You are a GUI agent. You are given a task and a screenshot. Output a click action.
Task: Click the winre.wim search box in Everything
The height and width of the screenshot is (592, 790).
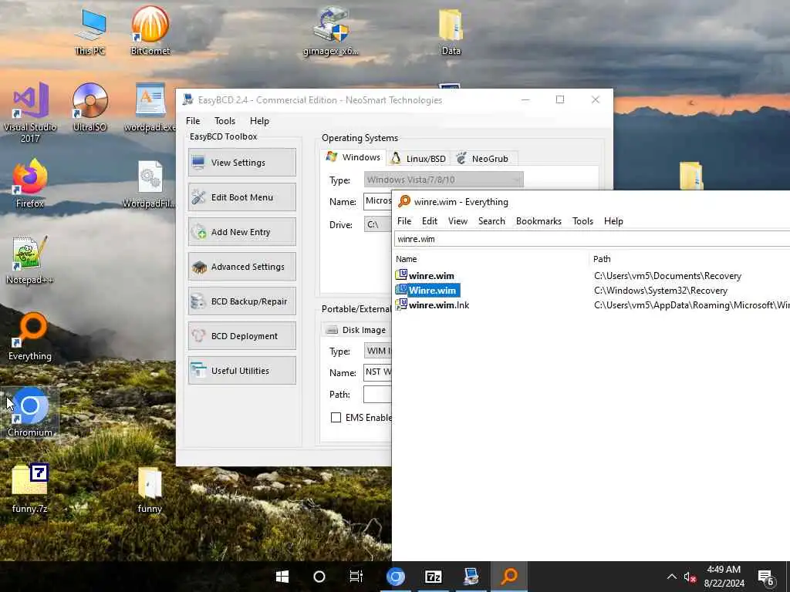[x=592, y=239]
